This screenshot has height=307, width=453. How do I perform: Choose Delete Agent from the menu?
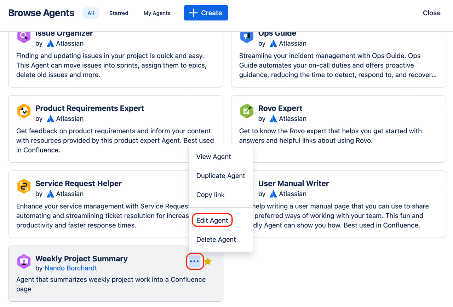216,239
